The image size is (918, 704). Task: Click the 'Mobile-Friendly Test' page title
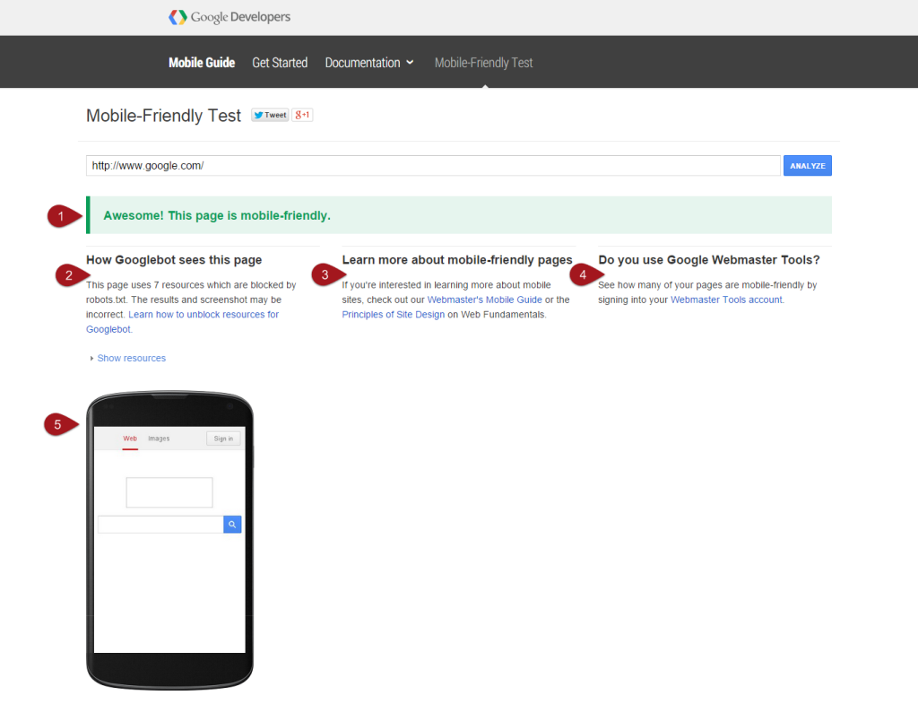click(163, 116)
